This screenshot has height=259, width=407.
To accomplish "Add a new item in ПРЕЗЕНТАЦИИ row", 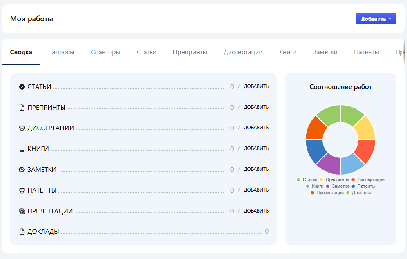I will click(256, 211).
